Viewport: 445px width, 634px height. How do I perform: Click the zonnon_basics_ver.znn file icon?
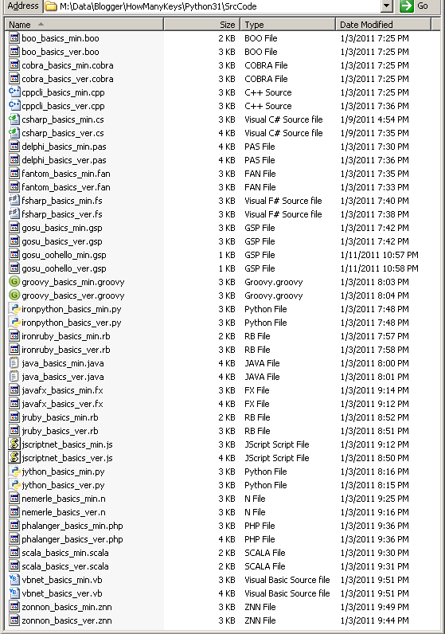point(14,620)
